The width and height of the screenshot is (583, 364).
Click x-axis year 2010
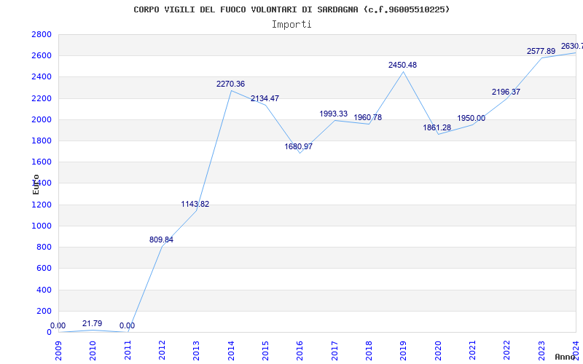(93, 351)
